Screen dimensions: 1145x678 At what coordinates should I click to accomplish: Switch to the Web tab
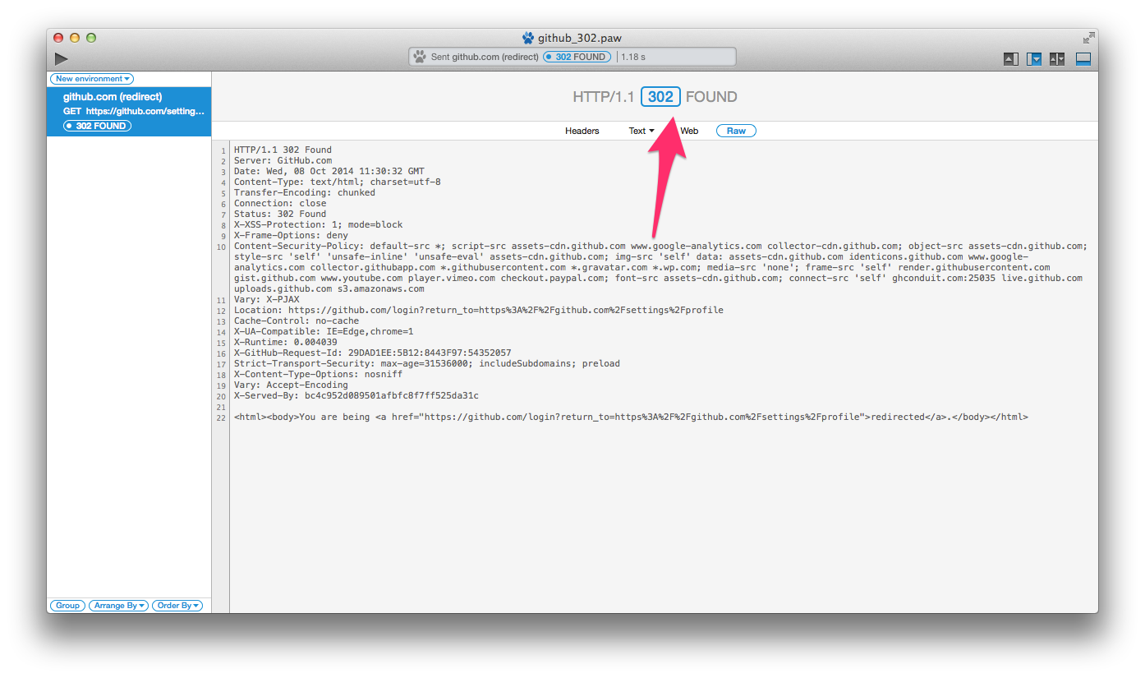[x=690, y=131]
